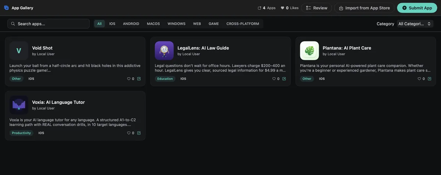
Task: Filter apps by MACOS tab
Action: pos(153,23)
